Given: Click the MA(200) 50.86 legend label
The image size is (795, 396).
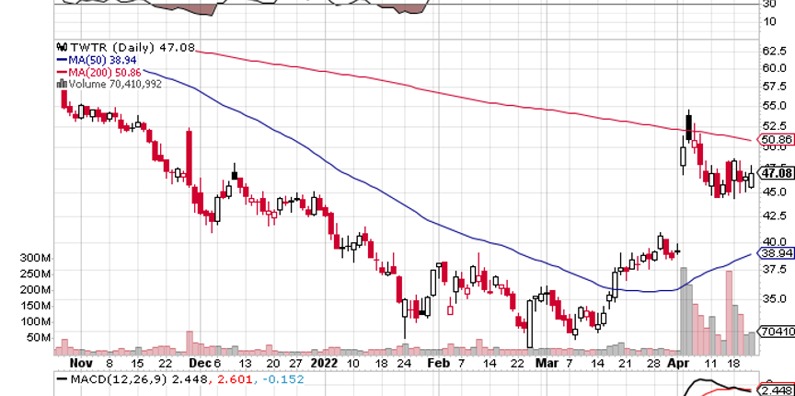Looking at the screenshot, I should [x=109, y=71].
